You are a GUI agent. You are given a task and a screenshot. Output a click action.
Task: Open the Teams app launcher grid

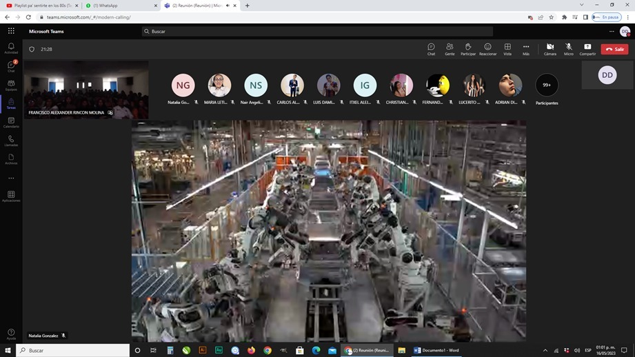coord(11,31)
